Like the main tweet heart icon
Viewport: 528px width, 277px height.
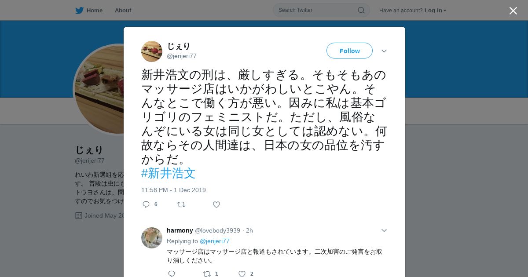(x=216, y=204)
